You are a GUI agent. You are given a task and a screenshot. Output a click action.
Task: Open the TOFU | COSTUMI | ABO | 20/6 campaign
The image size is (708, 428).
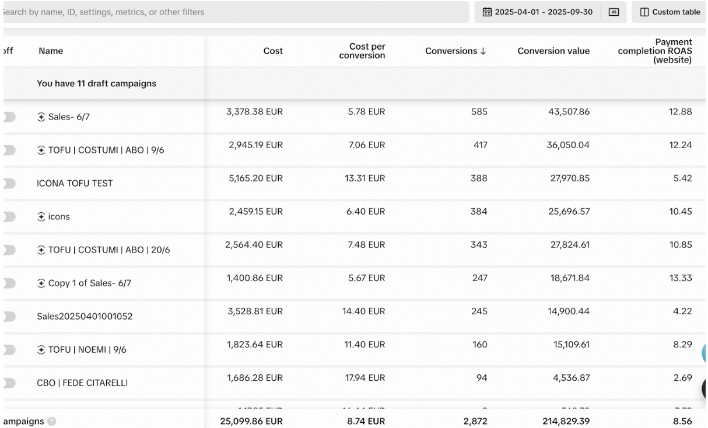103,250
